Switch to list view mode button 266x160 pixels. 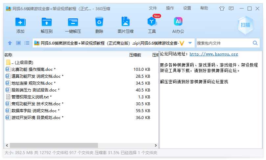click(x=27, y=43)
